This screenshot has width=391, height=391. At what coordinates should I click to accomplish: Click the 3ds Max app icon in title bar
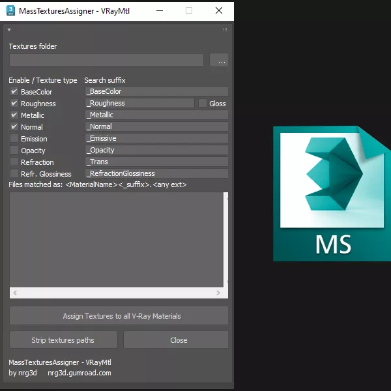(x=10, y=10)
